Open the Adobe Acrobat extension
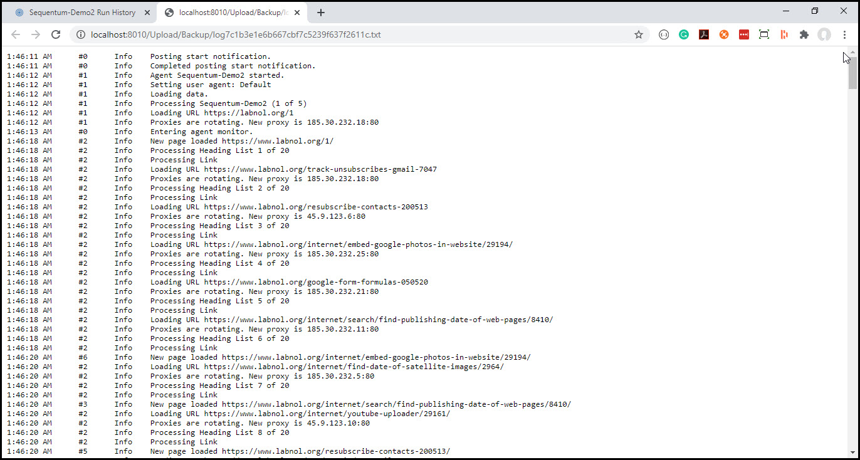Viewport: 860px width, 460px height. coord(703,34)
